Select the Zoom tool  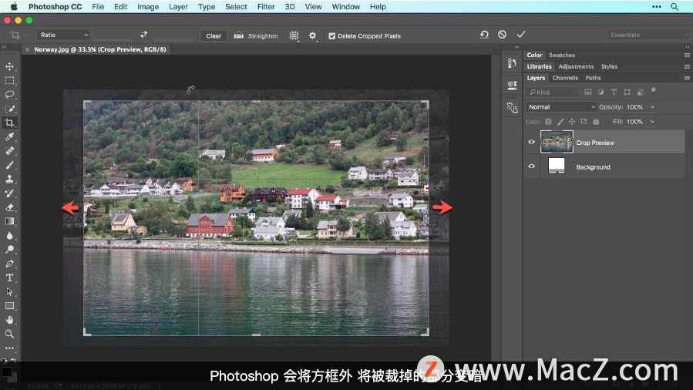9,334
